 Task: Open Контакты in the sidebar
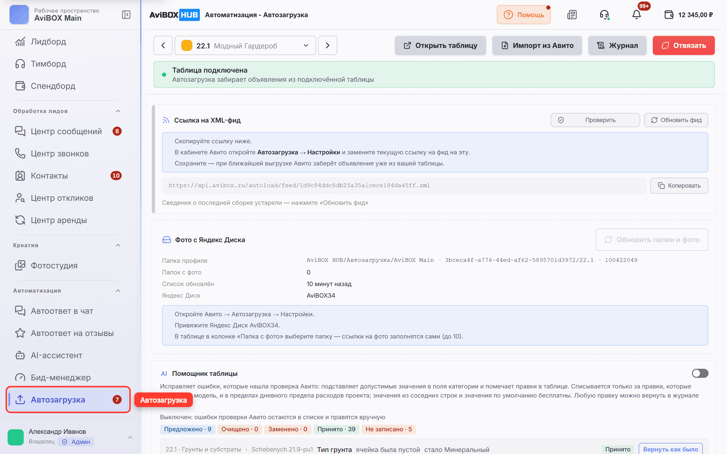tap(68, 176)
